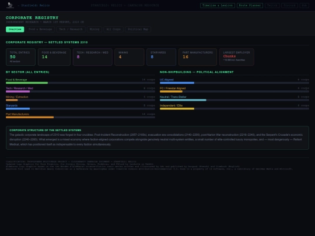
Task: Click Non-Shipbuilding Political Alignment heading
Action: click(197, 72)
